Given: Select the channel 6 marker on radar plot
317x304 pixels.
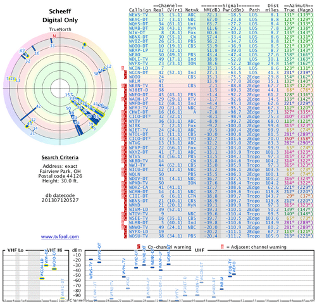Looking at the screenshot, I should pos(85,44).
